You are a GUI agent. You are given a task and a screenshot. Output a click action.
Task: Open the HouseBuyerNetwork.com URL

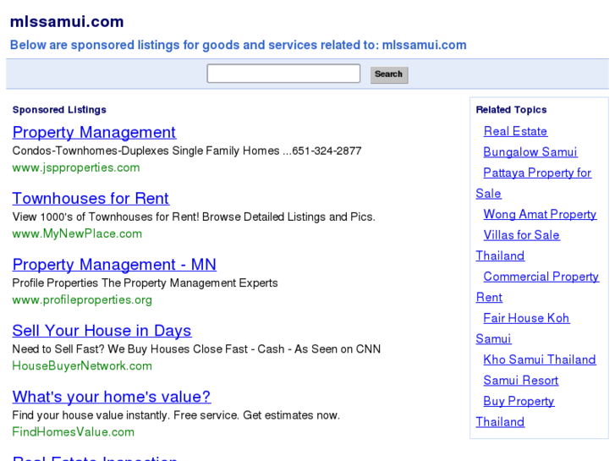point(82,365)
